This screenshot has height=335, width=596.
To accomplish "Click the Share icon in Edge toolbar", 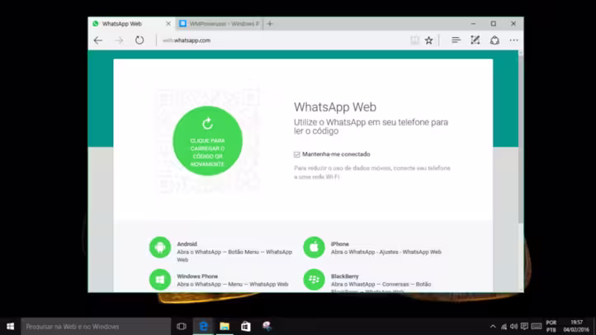I will point(494,40).
